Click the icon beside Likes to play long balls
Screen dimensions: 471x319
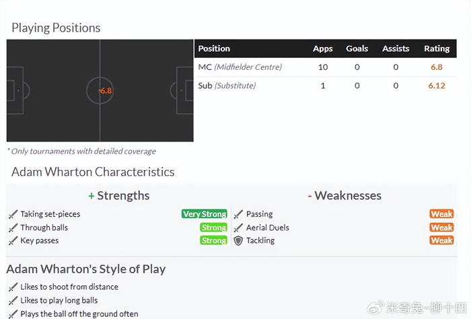tap(13, 300)
